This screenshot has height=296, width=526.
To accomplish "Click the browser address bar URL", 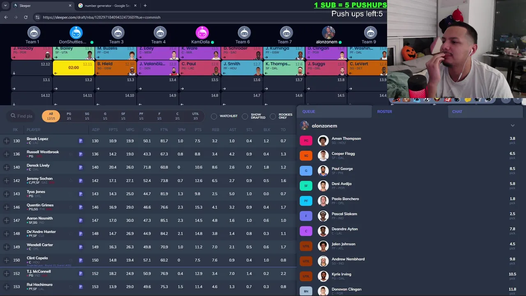I will tap(102, 17).
